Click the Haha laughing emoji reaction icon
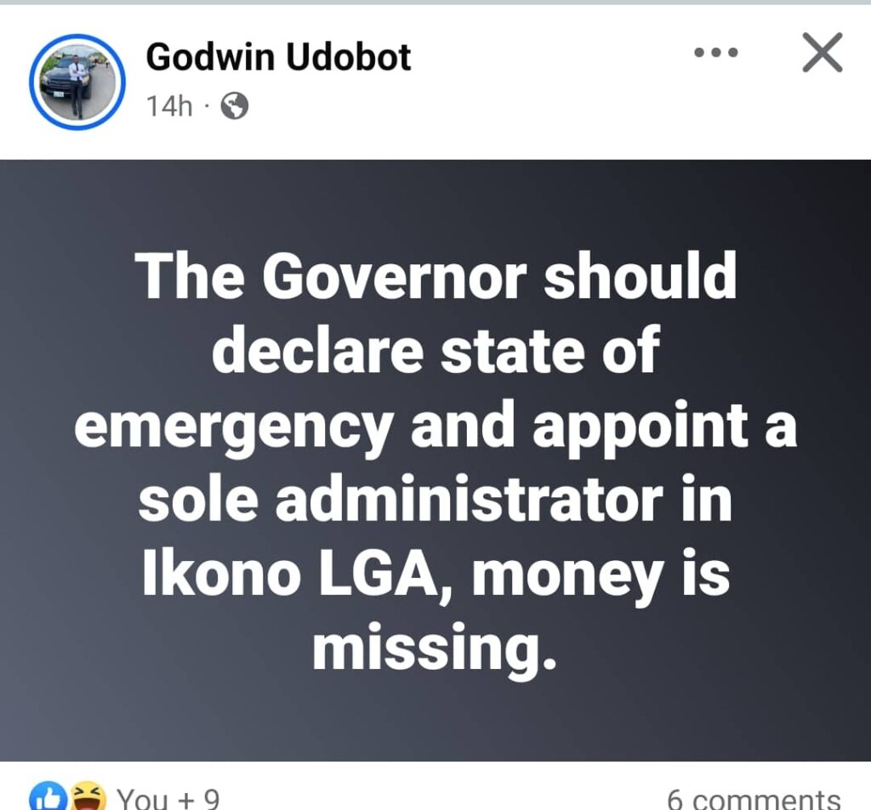This screenshot has height=810, width=871. (88, 797)
